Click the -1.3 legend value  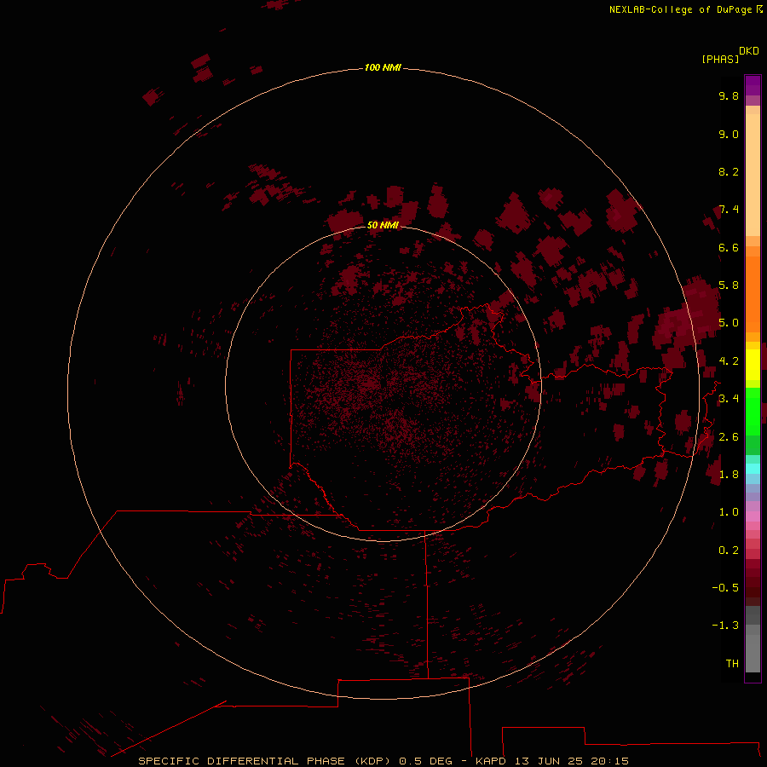coord(725,626)
